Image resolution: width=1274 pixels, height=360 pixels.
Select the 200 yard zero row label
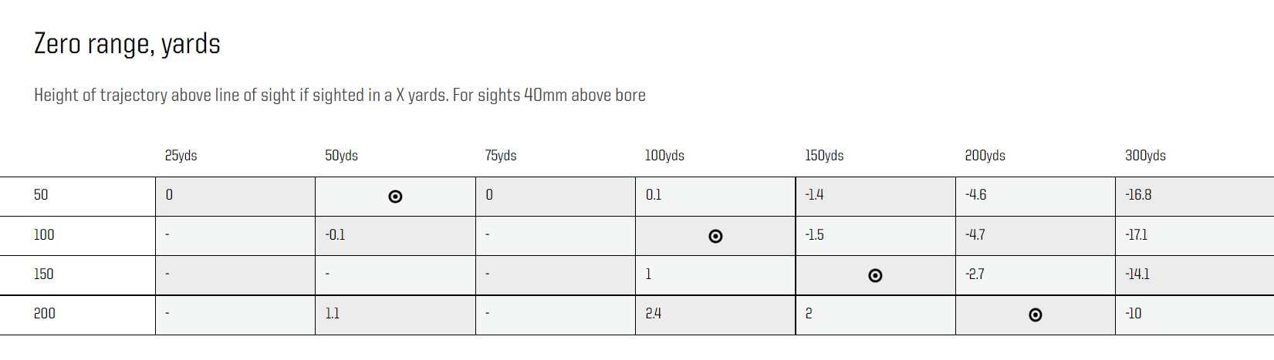click(45, 314)
